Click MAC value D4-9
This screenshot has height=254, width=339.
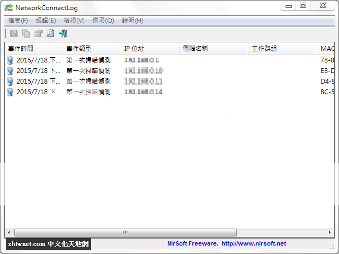(x=327, y=81)
